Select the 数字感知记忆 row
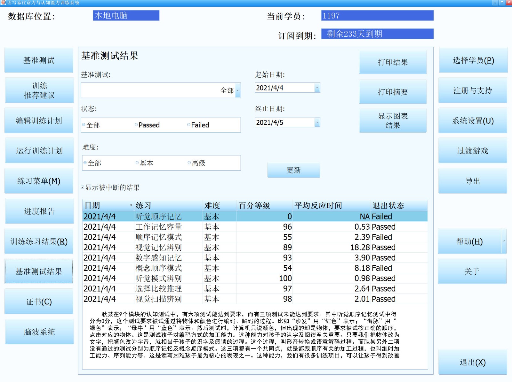 (x=255, y=257)
